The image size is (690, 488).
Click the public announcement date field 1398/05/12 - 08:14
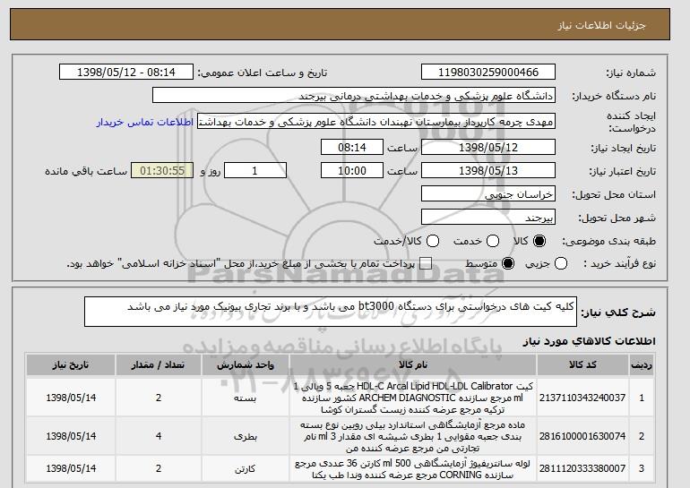point(125,73)
